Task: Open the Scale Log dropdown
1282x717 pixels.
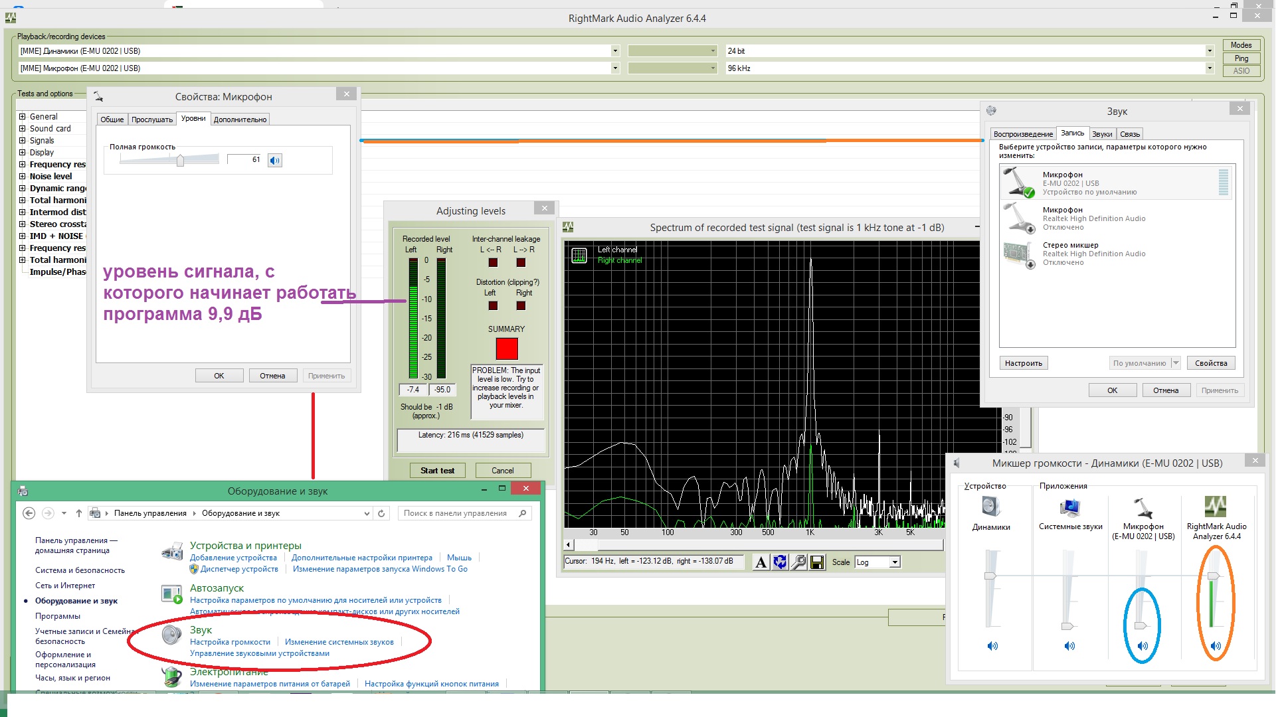Action: click(895, 562)
